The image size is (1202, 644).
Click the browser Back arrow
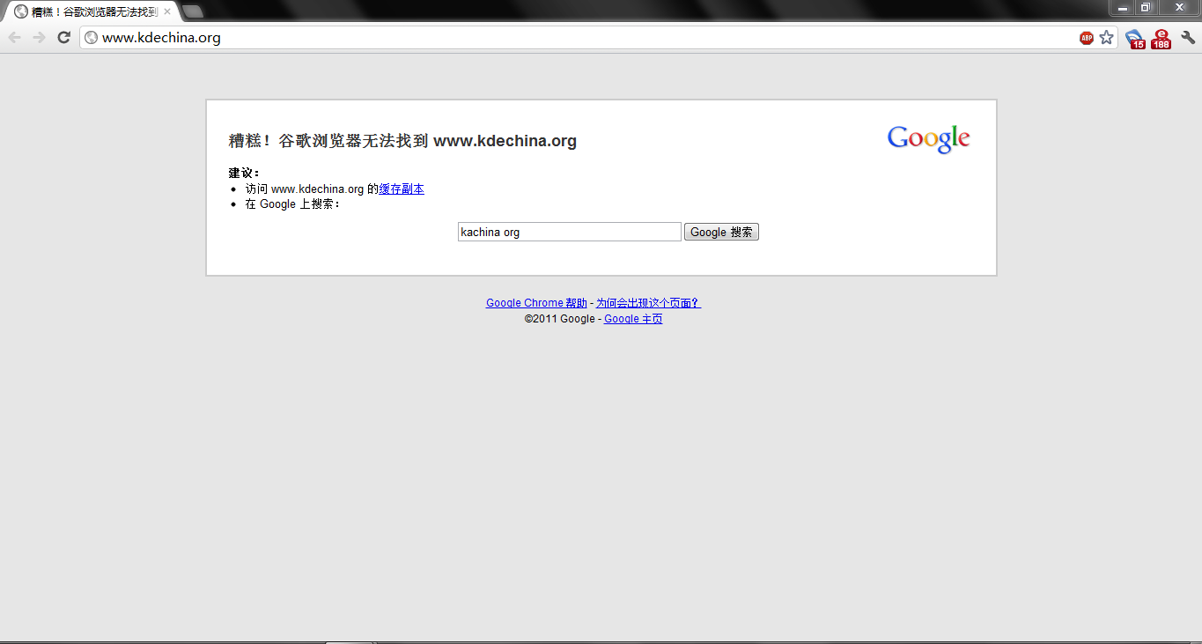click(14, 37)
